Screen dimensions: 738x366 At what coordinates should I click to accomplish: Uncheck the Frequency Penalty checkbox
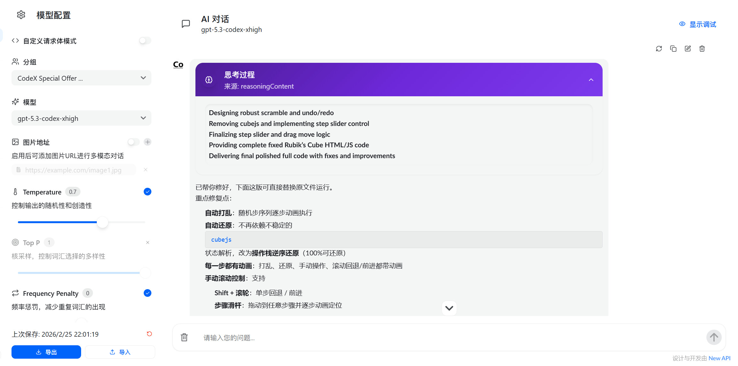click(148, 293)
